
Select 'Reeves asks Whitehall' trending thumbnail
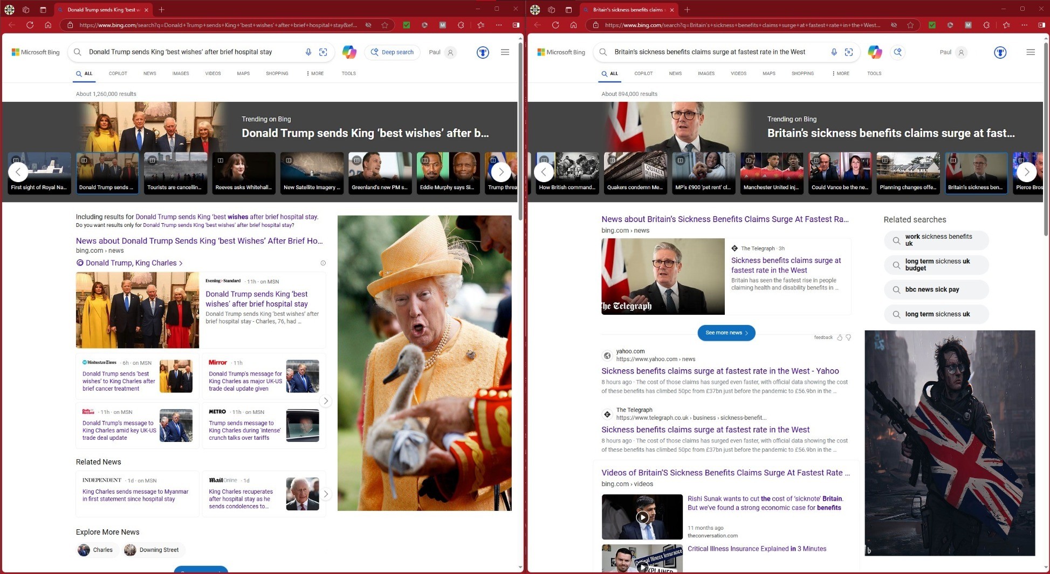pyautogui.click(x=244, y=172)
